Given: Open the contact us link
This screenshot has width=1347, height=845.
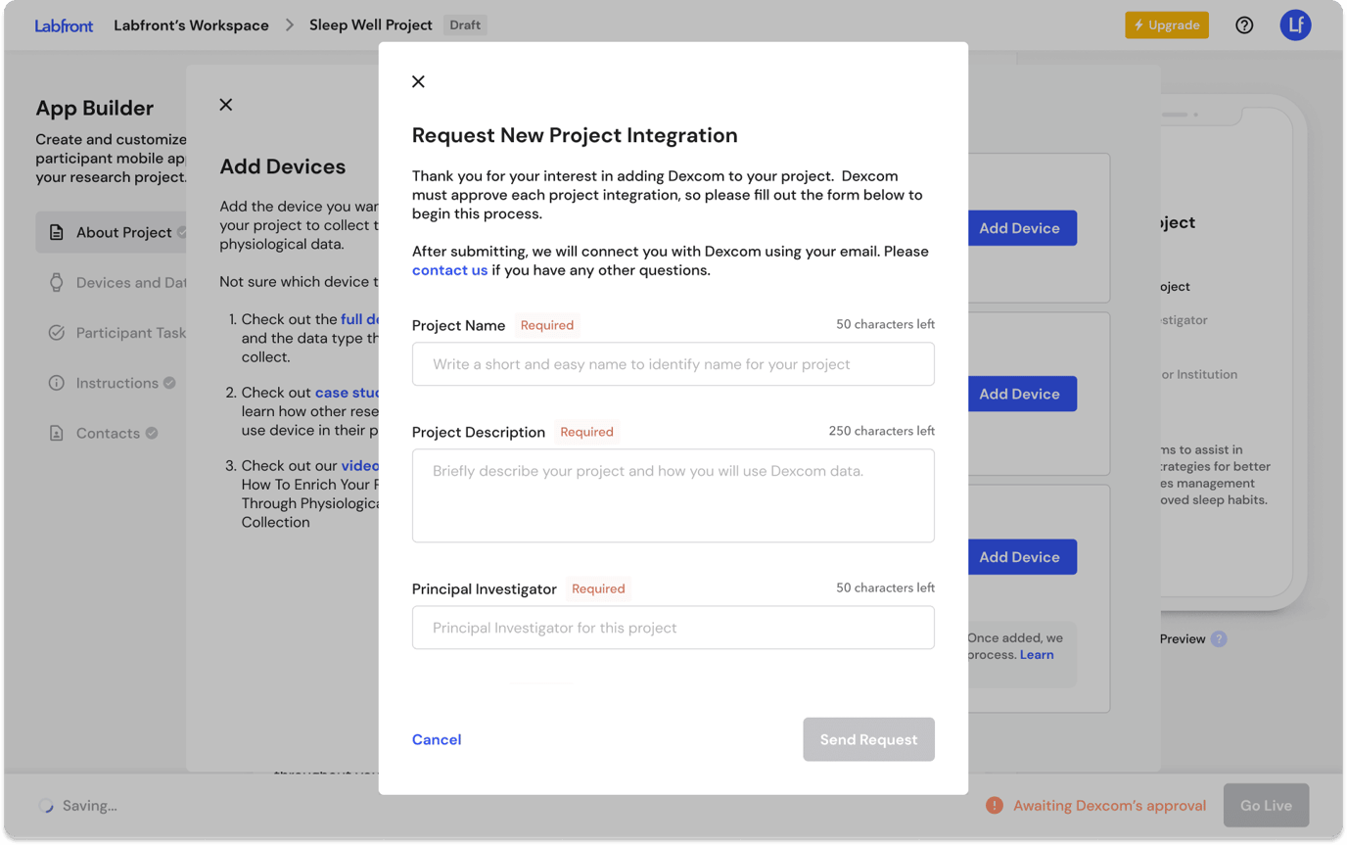Looking at the screenshot, I should click(x=449, y=270).
